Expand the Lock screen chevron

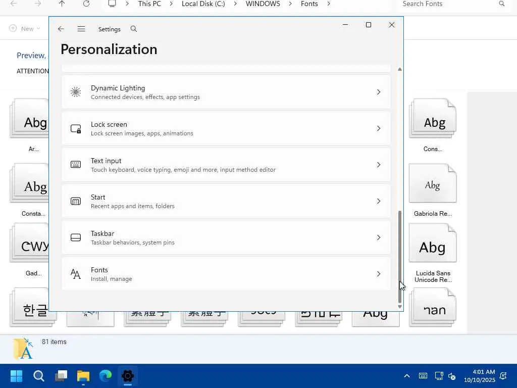(379, 128)
